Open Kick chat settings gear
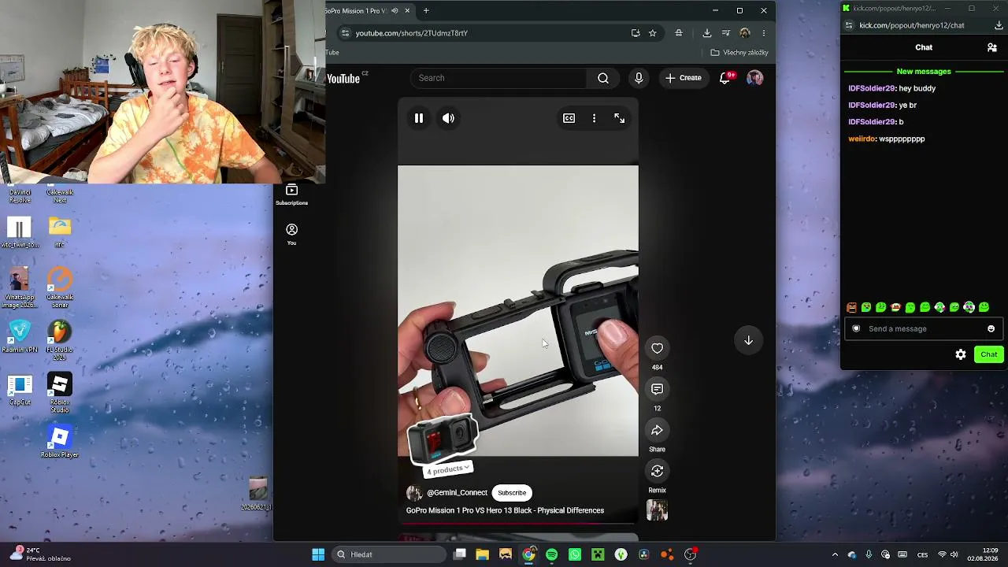Screen dimensions: 1008x567 [961, 354]
